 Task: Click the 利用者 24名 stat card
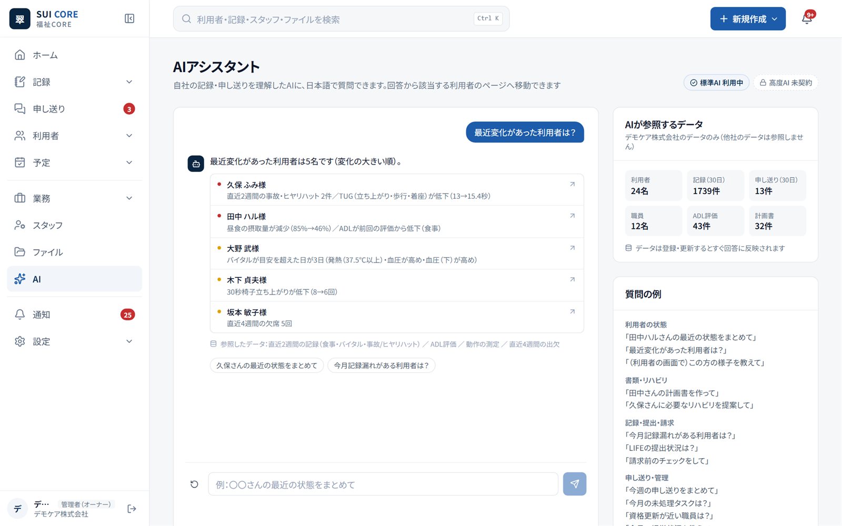654,186
